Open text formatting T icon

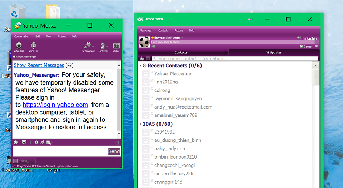pos(30,143)
